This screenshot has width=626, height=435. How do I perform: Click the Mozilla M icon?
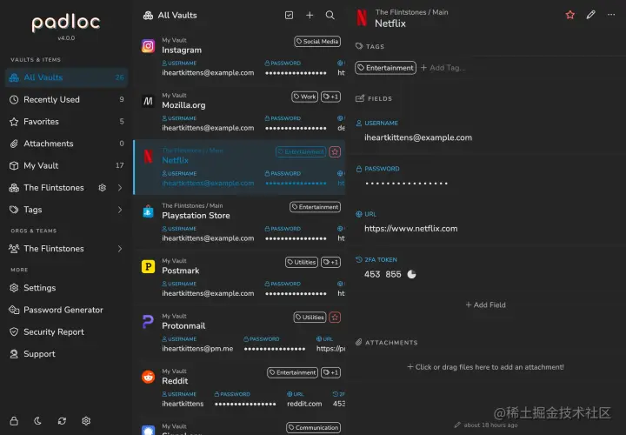(x=148, y=102)
